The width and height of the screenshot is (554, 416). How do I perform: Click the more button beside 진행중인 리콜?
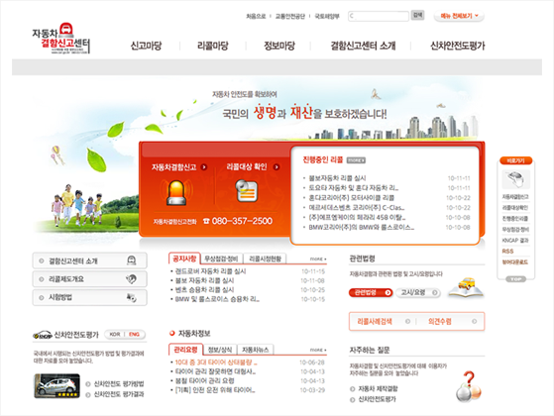pos(356,160)
